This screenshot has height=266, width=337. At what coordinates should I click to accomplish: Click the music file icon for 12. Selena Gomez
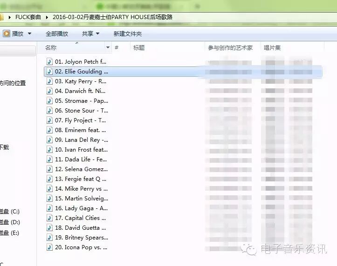50,169
